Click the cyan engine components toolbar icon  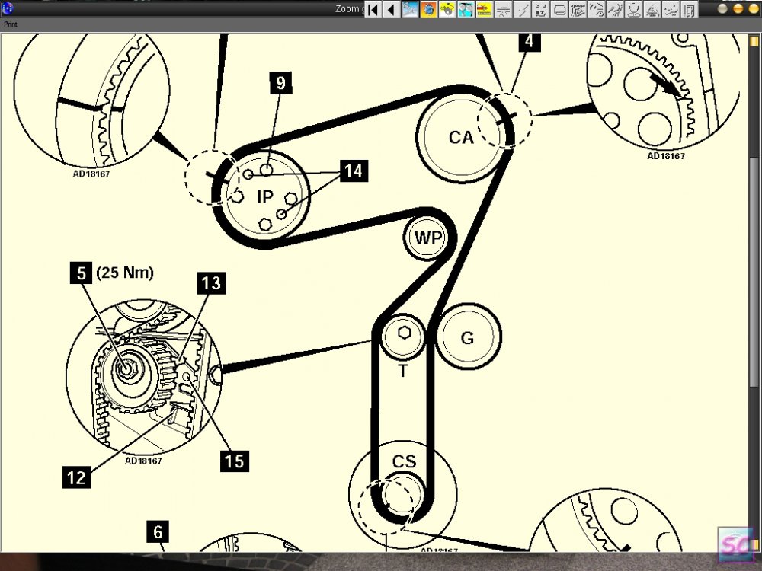point(465,8)
